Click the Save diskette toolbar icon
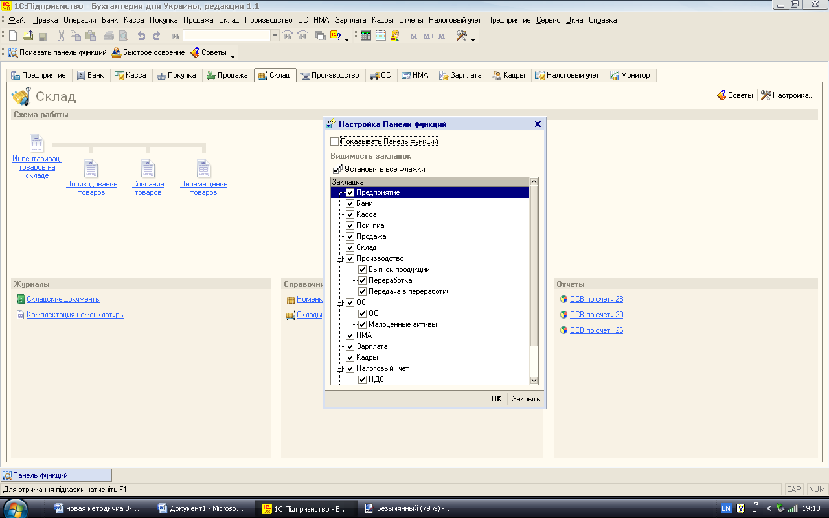Viewport: 829px width, 518px height. pyautogui.click(x=43, y=36)
